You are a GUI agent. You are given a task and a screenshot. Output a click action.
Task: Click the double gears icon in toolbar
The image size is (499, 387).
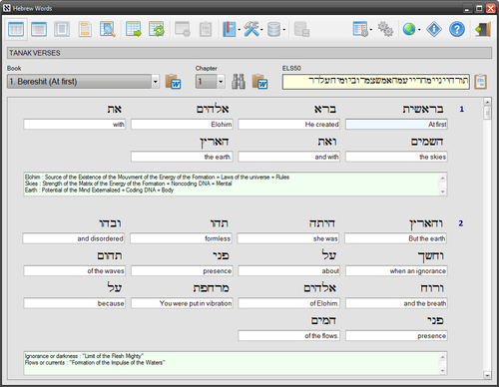(385, 30)
